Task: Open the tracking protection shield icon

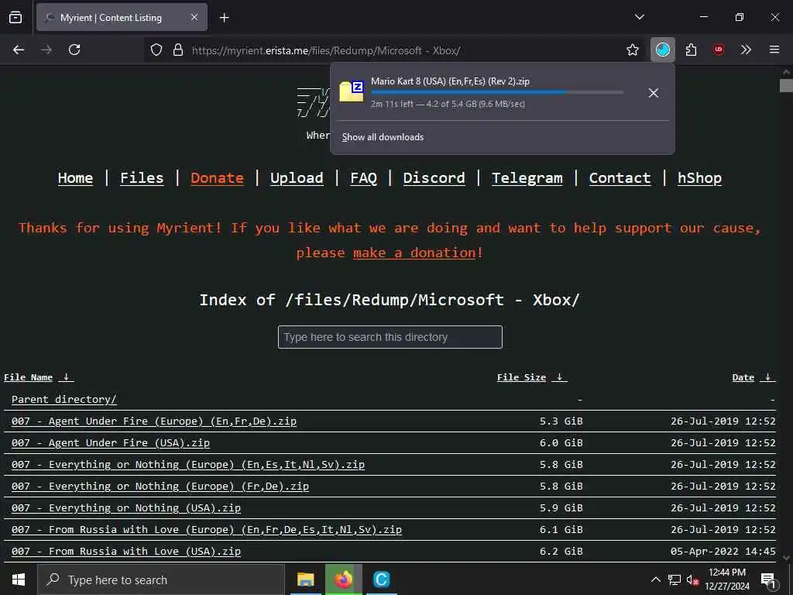Action: (156, 50)
